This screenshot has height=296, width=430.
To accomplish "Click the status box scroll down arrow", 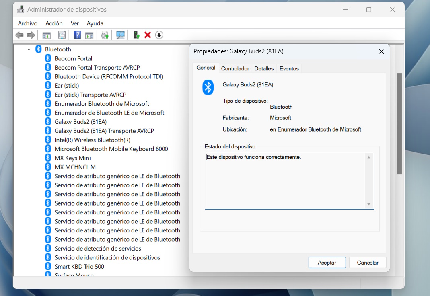I will coord(368,204).
